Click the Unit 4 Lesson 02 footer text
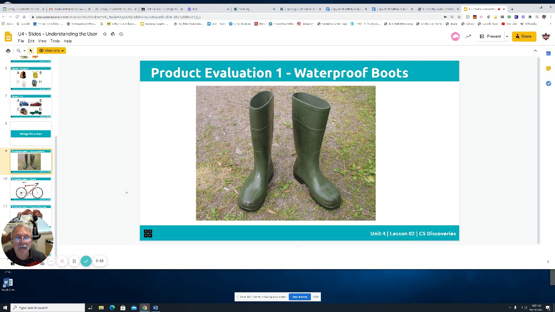This screenshot has height=312, width=555. (413, 234)
